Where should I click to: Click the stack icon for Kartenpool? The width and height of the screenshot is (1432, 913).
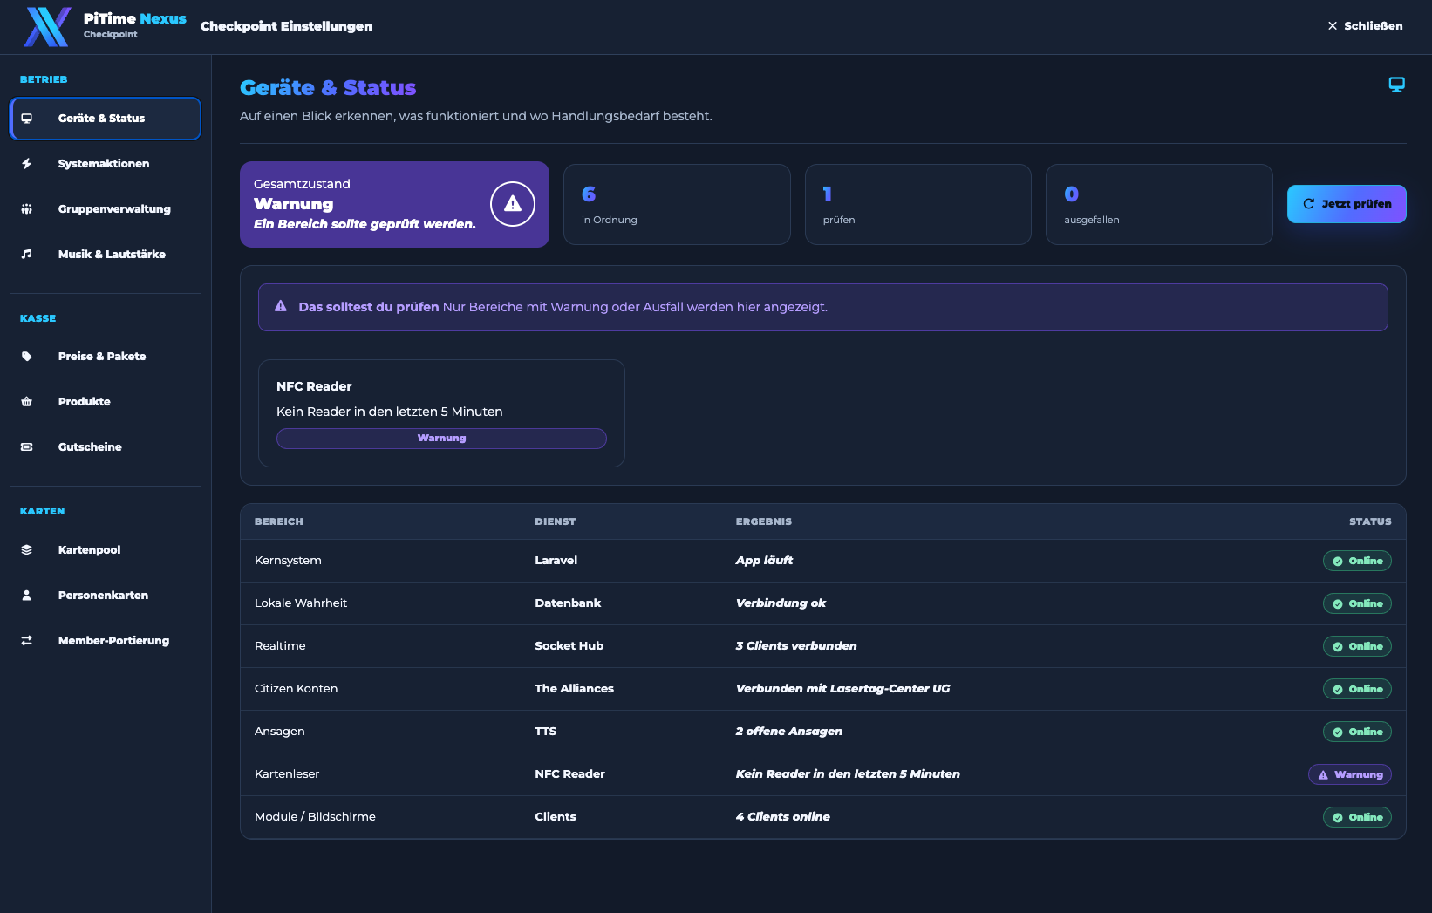point(27,550)
